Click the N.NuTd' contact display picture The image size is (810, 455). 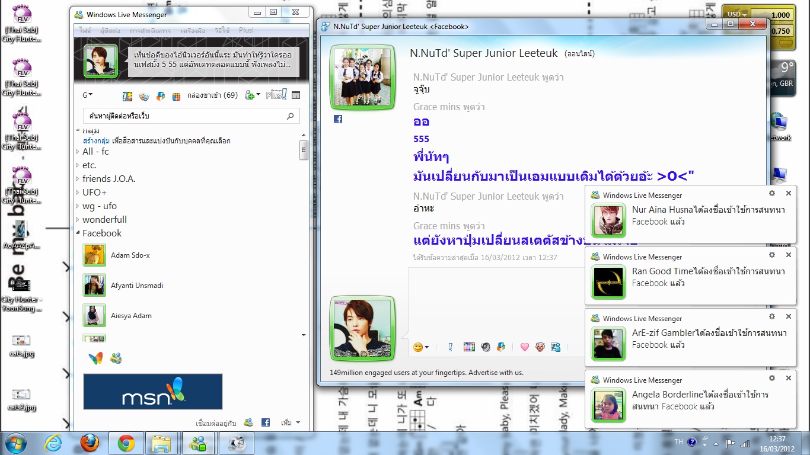coord(362,78)
